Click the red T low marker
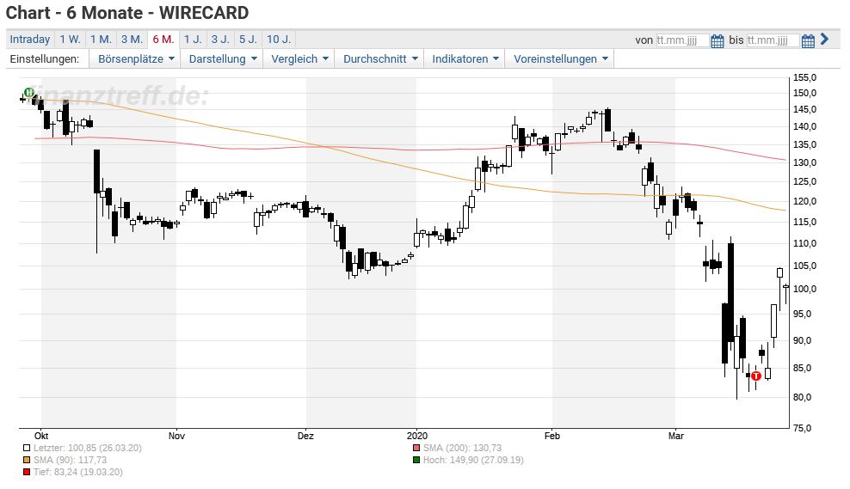 [x=756, y=376]
